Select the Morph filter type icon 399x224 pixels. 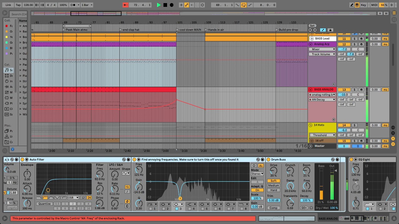coord(63,198)
